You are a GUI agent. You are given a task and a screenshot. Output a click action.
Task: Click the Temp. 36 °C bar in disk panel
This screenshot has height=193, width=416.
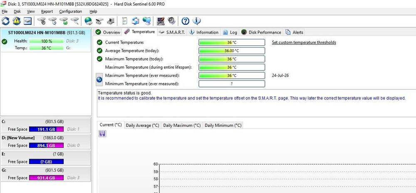click(47, 48)
